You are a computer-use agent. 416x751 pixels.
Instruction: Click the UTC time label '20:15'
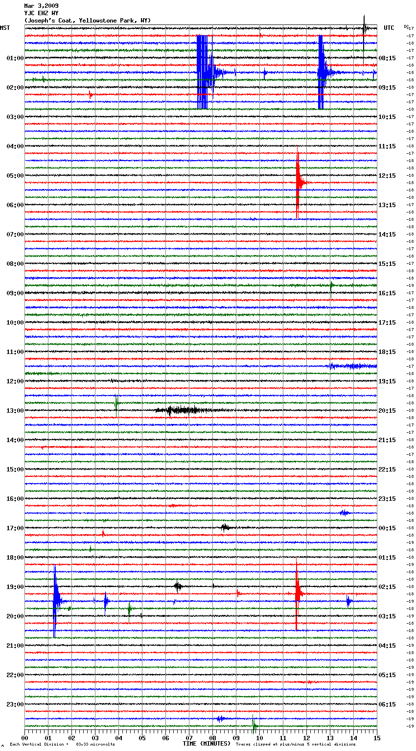387,411
